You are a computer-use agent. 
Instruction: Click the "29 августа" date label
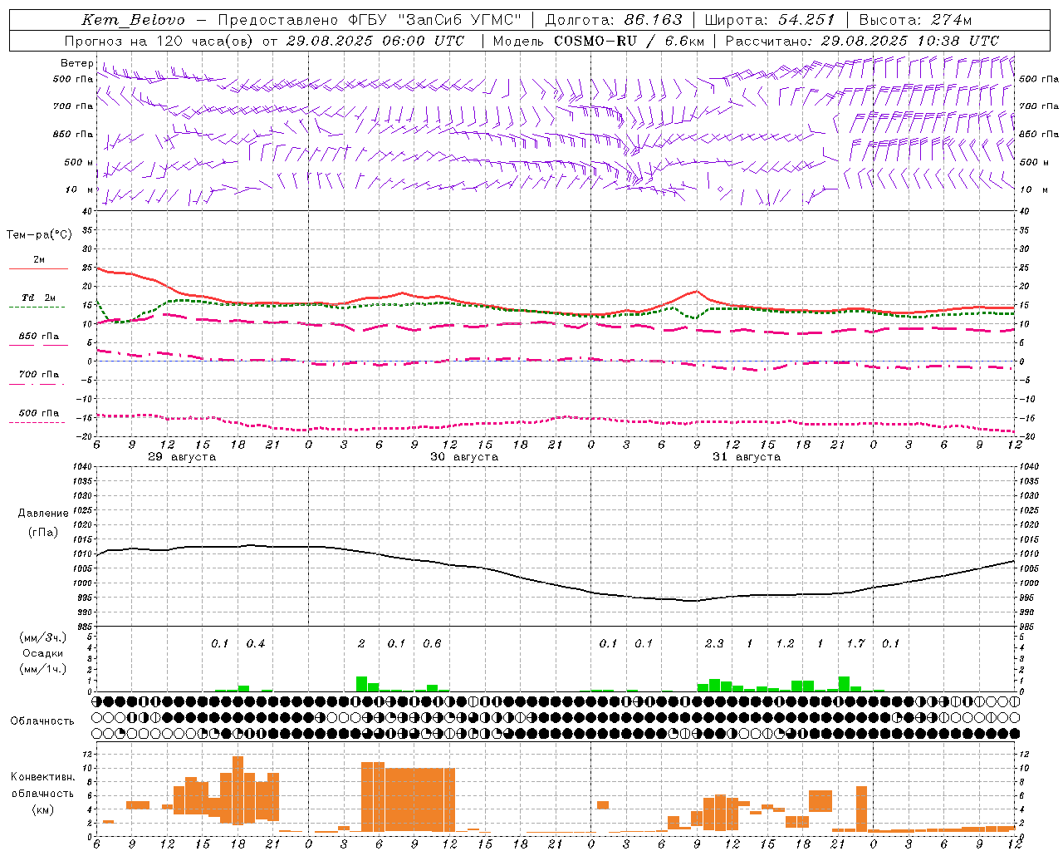click(182, 457)
